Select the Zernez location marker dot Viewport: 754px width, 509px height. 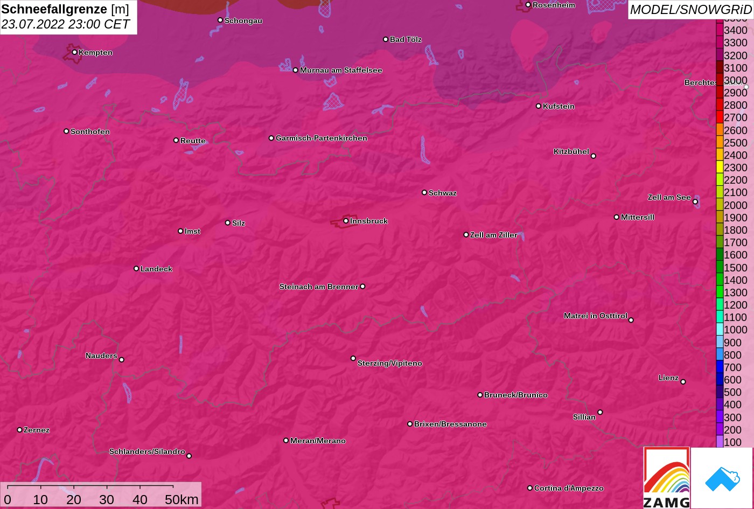click(20, 430)
